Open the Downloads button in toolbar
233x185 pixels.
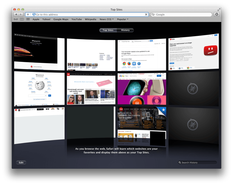tap(217, 14)
